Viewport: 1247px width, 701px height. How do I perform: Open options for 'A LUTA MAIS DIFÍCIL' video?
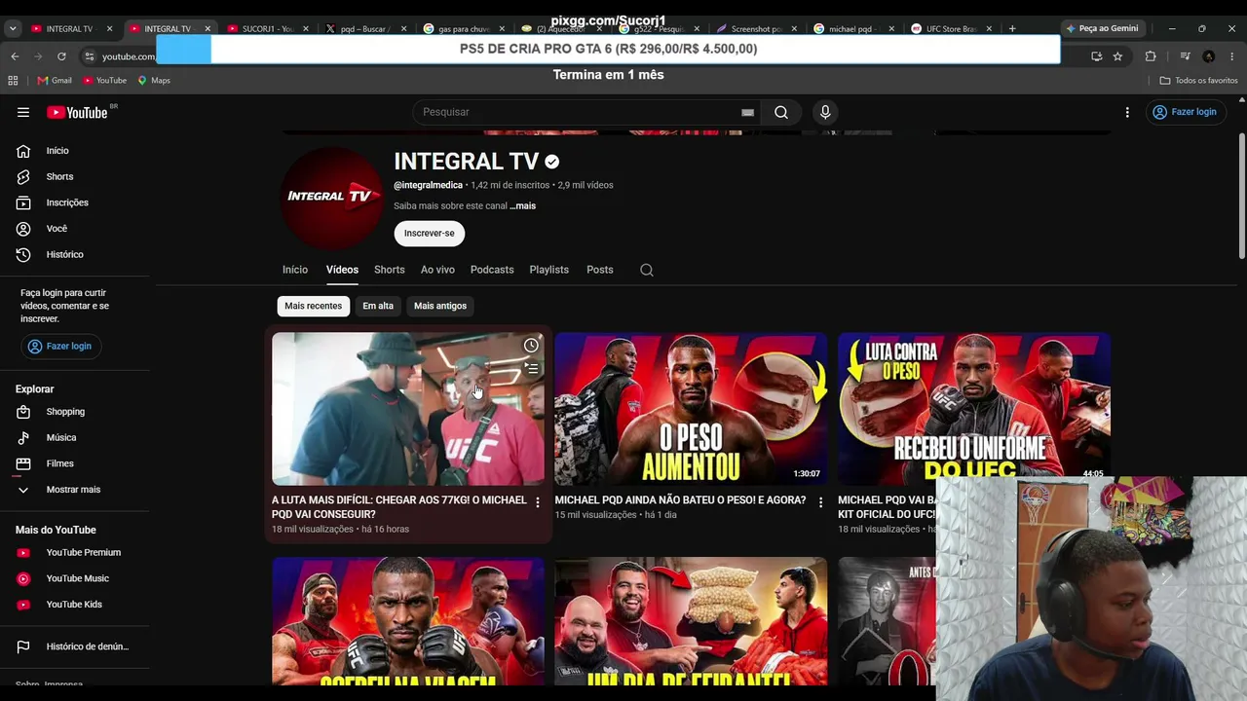538,502
